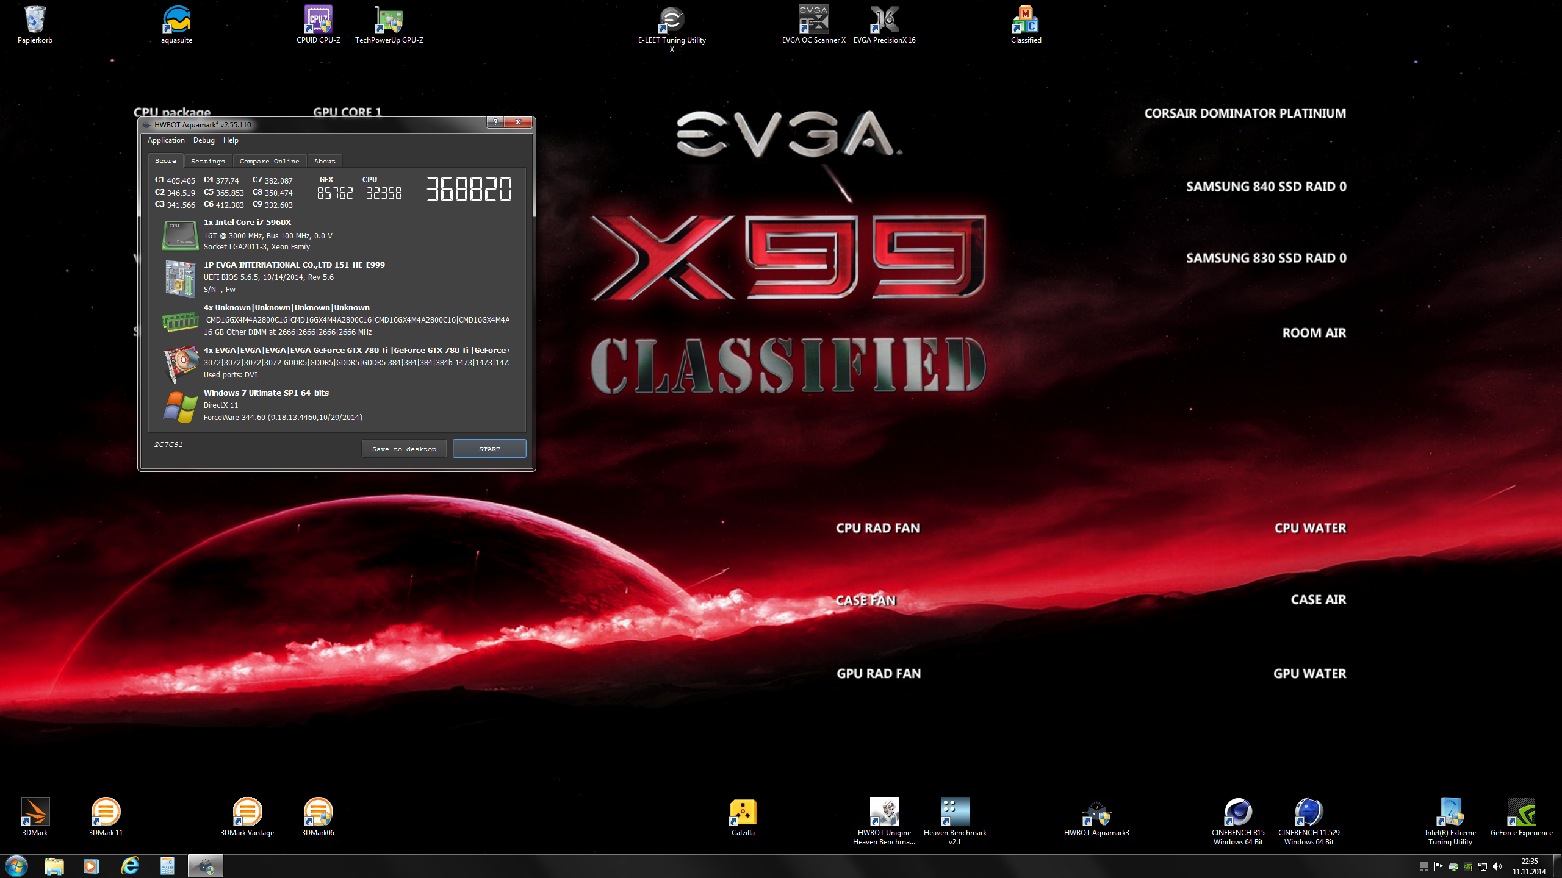
Task: Open the Application menu in Aquamark
Action: 166,140
